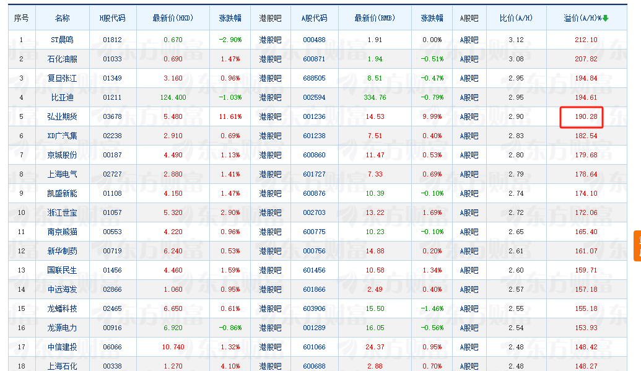The width and height of the screenshot is (641, 371).
Task: Open H-share code 03678
Action: coord(113,116)
